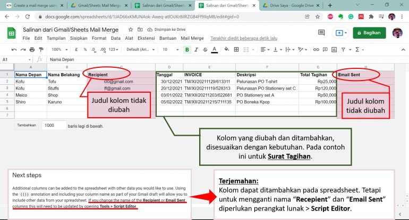Open the fill color picker
The height and width of the screenshot is (220, 409).
point(227,49)
